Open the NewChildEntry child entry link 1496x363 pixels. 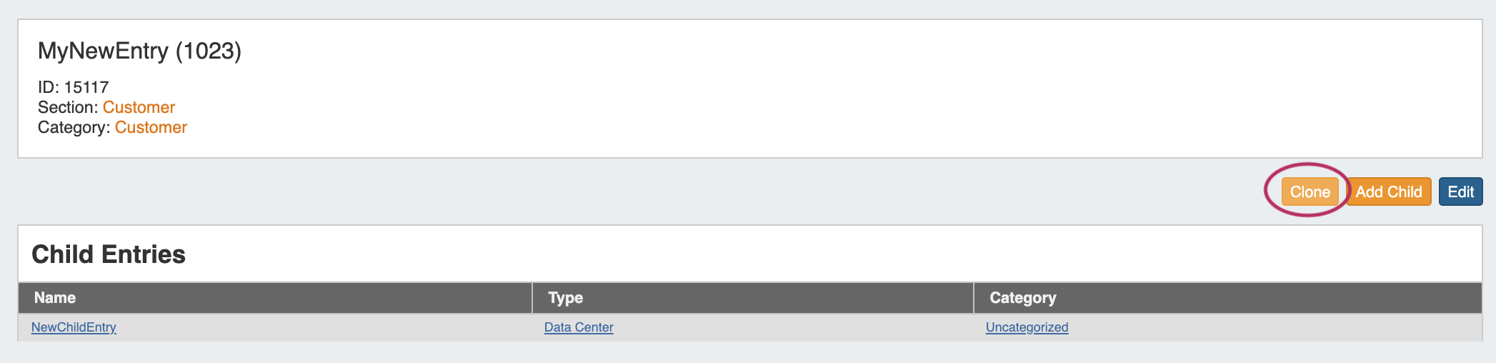tap(74, 327)
